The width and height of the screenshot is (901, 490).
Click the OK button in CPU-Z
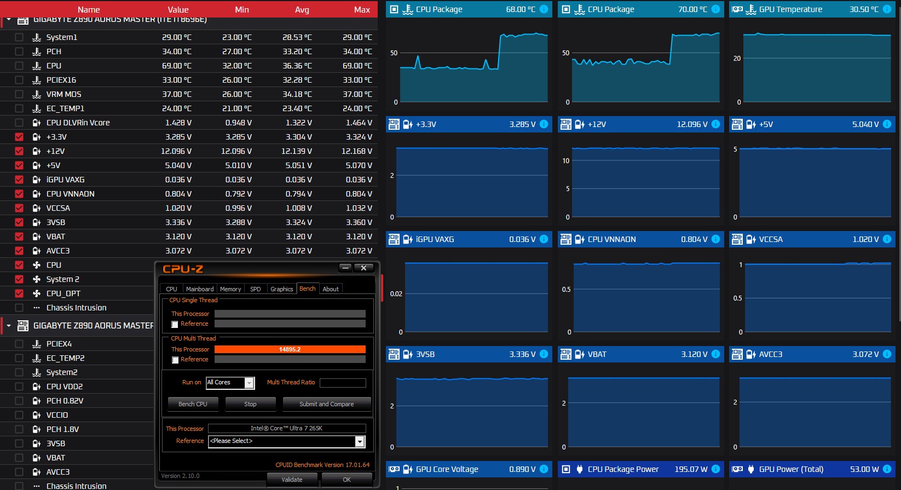346,480
